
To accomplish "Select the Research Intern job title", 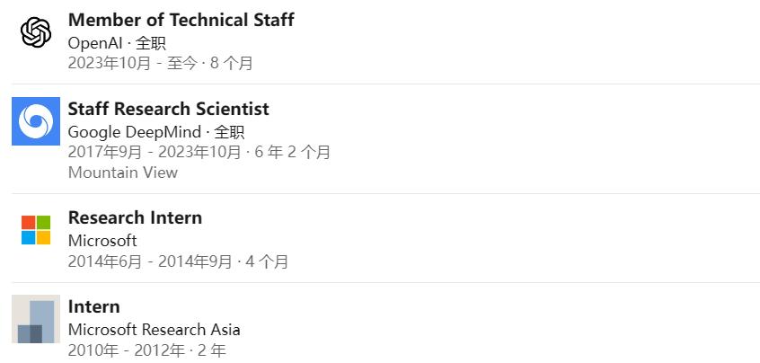I will [135, 217].
